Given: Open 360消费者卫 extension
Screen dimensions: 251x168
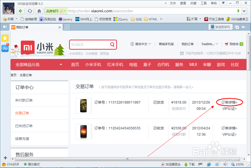Looking at the screenshot, I should [237, 19].
